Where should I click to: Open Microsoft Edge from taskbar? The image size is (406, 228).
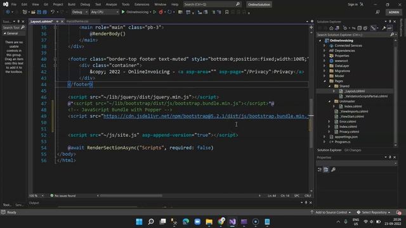pyautogui.click(x=186, y=222)
